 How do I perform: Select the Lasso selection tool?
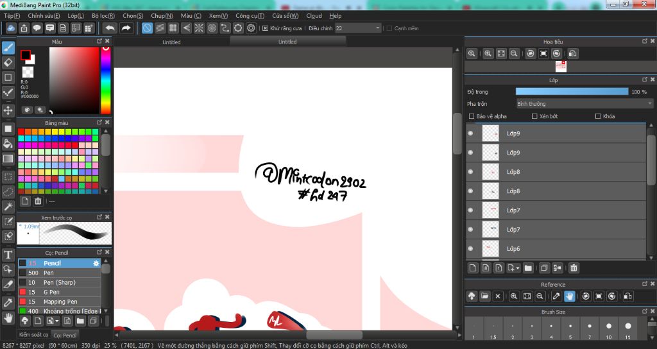click(8, 192)
